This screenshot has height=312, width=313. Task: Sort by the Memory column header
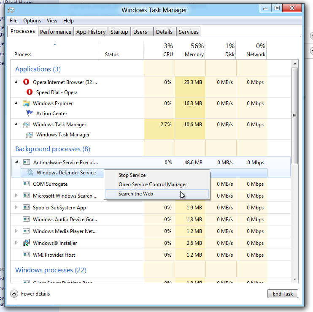coord(190,50)
